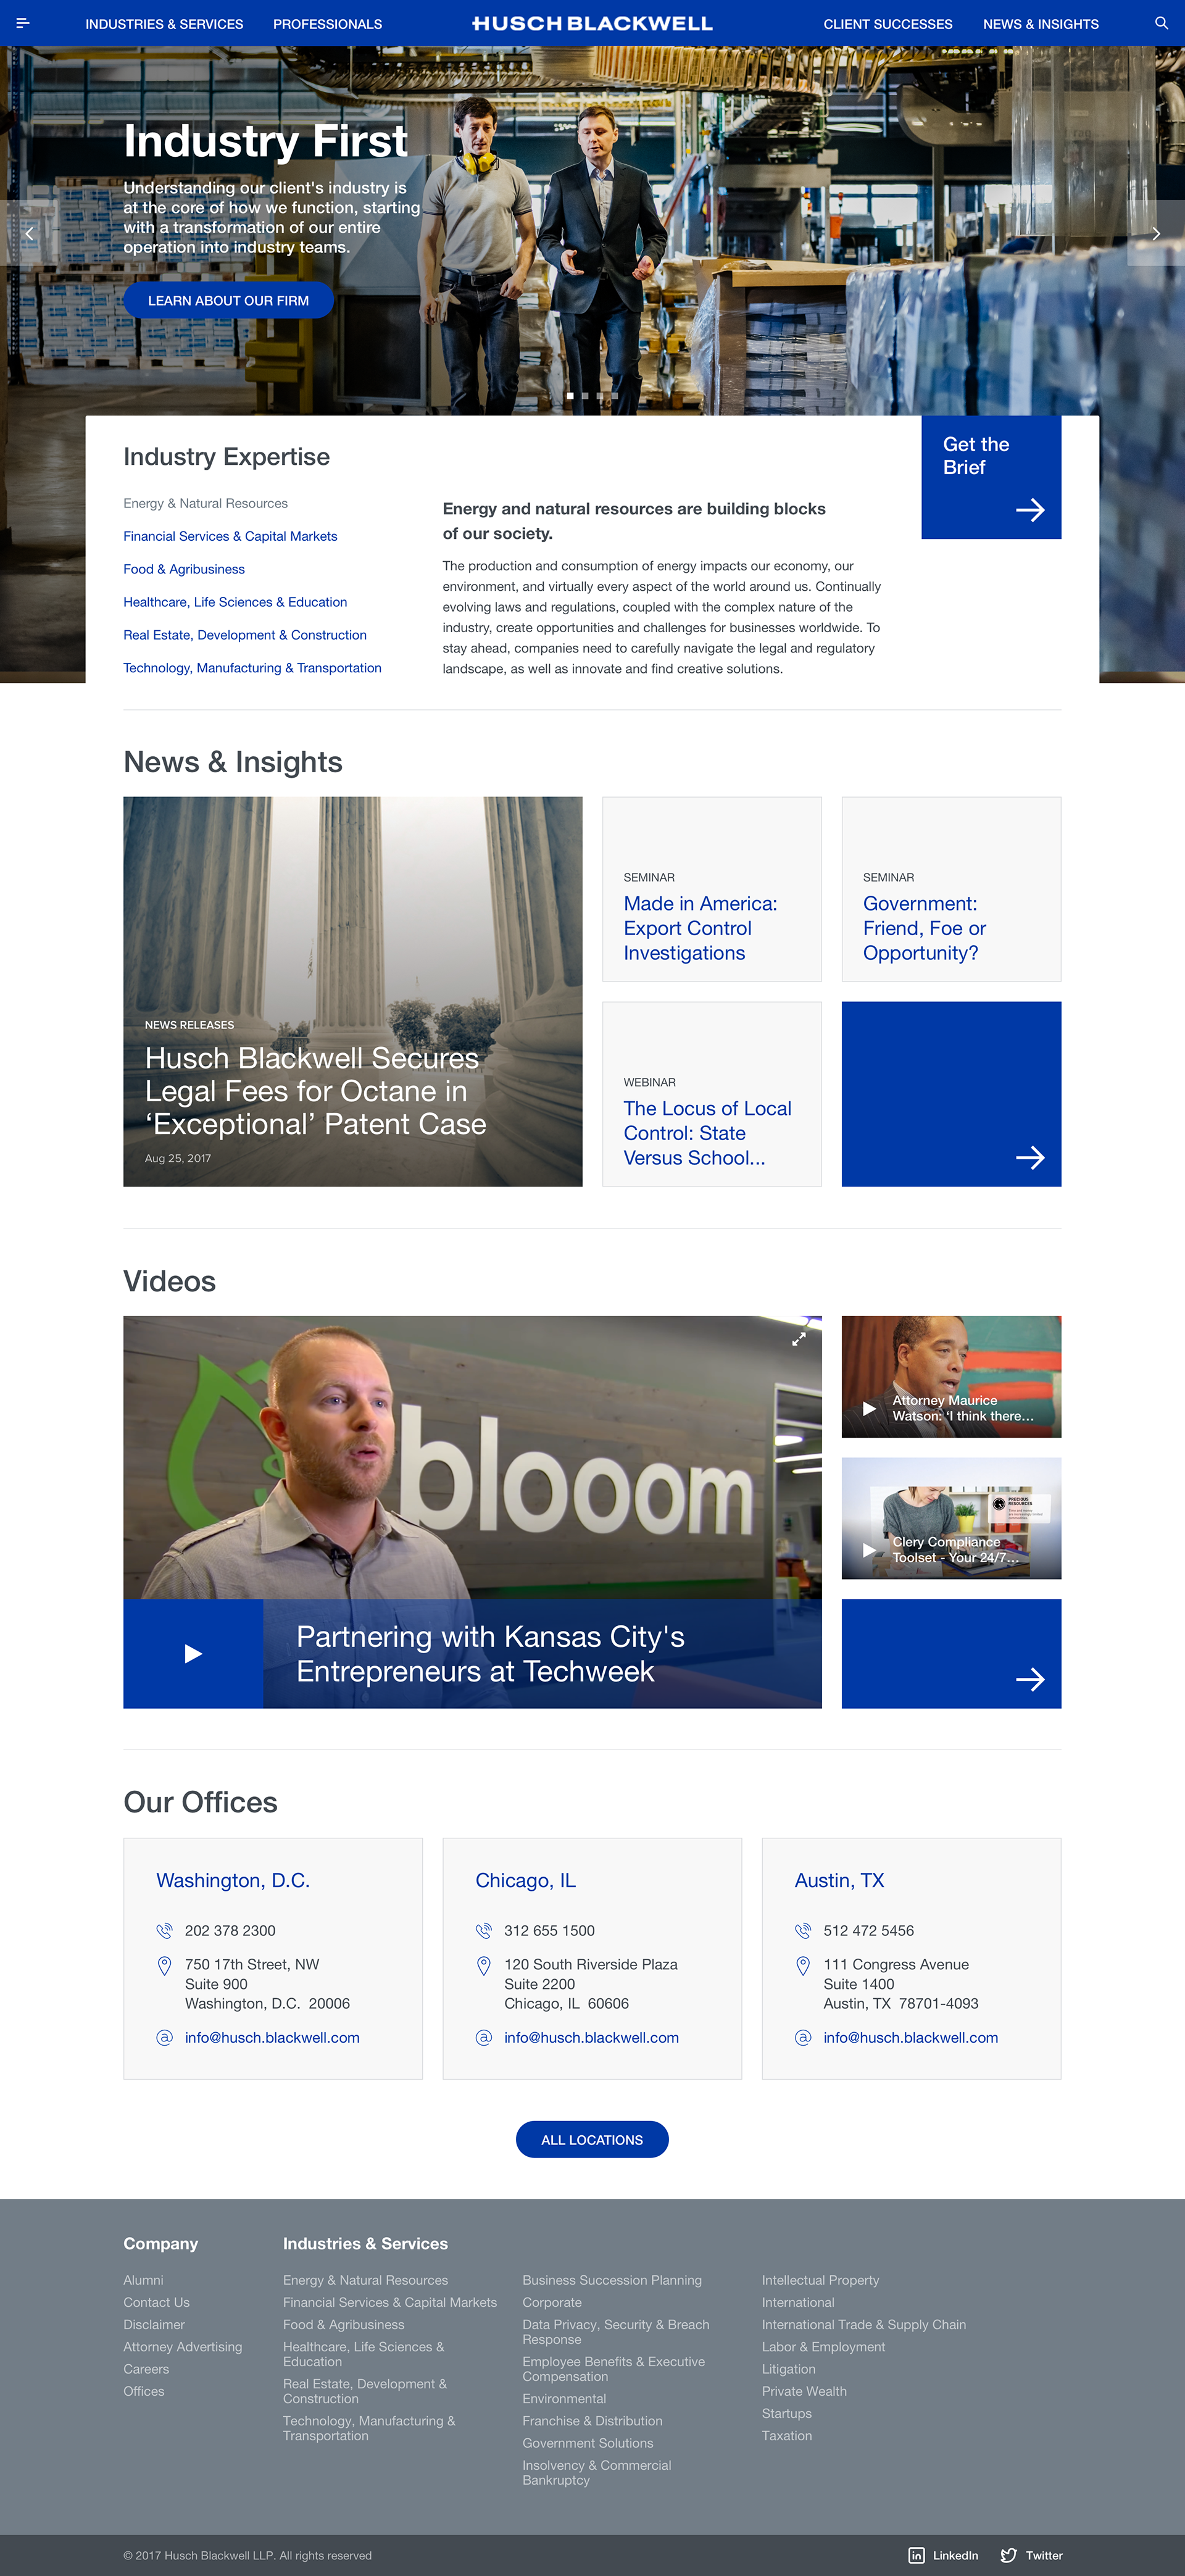The width and height of the screenshot is (1185, 2576).
Task: Click the search magnifier icon
Action: tap(1161, 23)
